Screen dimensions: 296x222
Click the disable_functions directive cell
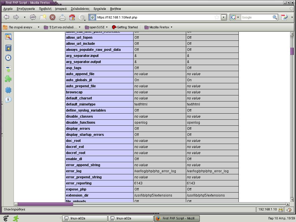click(99, 123)
